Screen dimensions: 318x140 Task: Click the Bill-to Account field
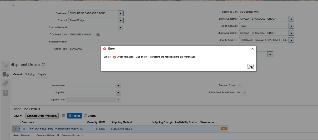pyautogui.click(x=264, y=26)
